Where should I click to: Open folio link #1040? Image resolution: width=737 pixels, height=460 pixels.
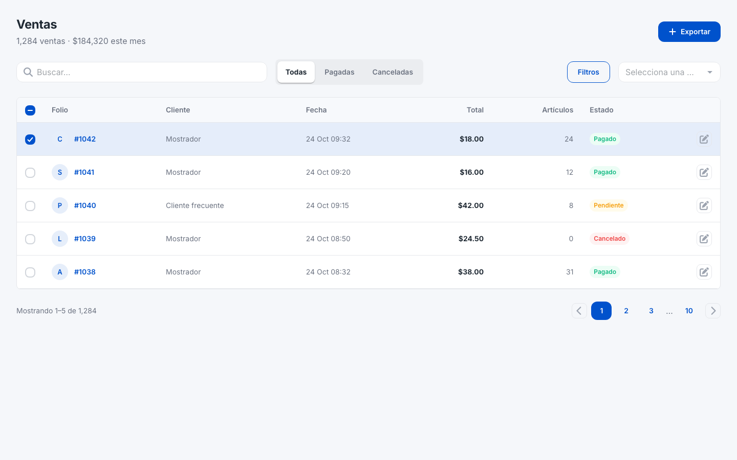click(85, 205)
